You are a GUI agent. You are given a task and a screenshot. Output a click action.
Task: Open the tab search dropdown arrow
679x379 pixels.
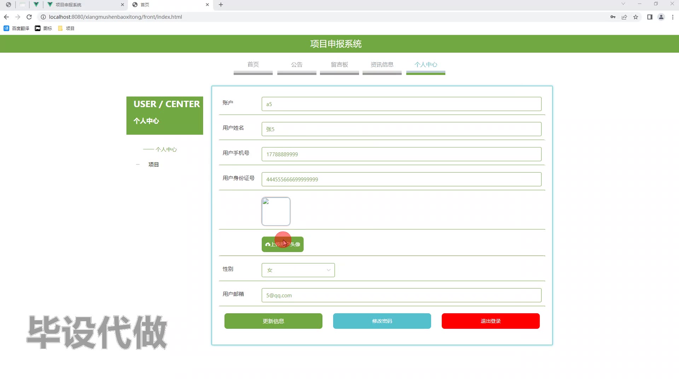[623, 4]
